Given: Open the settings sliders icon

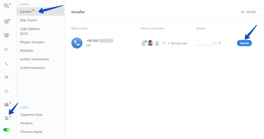Looking at the screenshot, I should tap(6, 118).
